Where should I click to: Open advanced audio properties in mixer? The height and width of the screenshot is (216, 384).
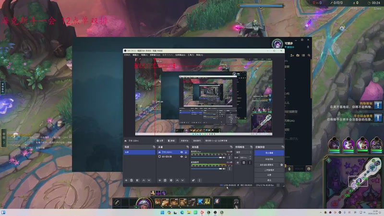click(193, 180)
